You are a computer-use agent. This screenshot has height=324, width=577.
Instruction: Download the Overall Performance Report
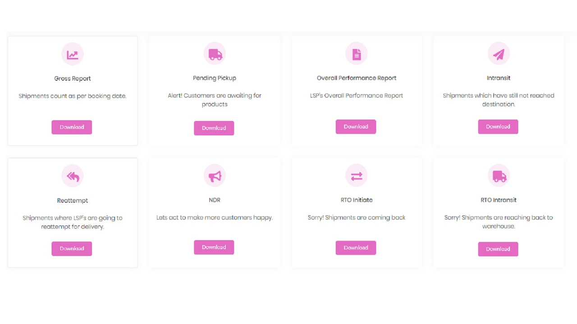356,126
